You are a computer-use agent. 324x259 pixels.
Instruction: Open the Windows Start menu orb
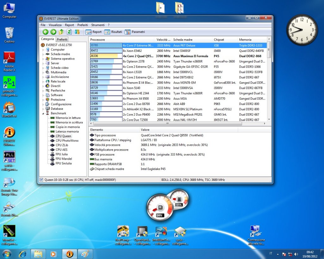(x=6, y=254)
